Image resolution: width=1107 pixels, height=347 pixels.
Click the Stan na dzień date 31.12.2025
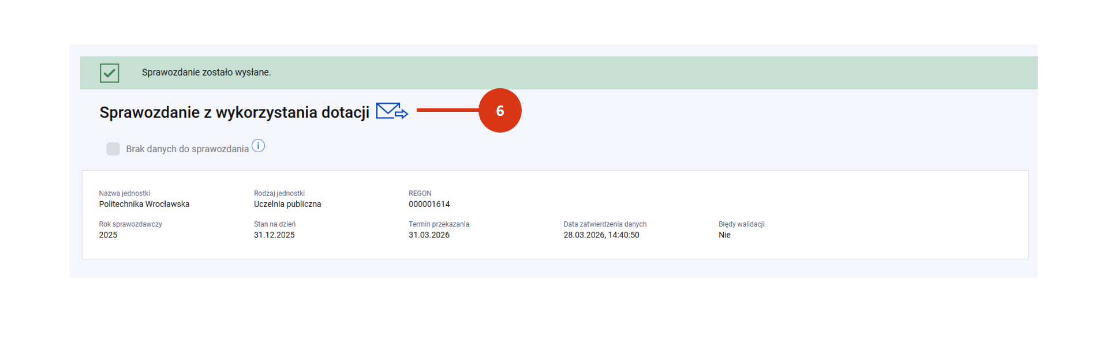274,235
